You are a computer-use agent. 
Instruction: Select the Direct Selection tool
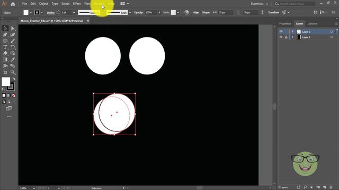click(13, 28)
